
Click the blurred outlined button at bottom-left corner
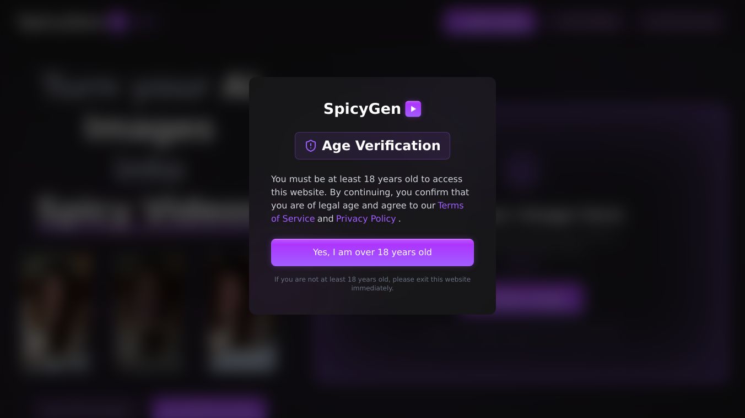click(x=83, y=408)
